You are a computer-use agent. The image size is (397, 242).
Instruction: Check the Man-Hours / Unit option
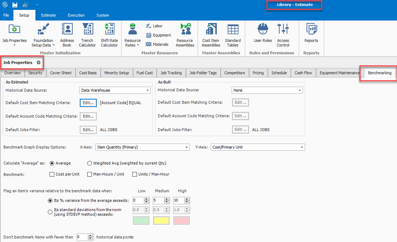coord(90,174)
